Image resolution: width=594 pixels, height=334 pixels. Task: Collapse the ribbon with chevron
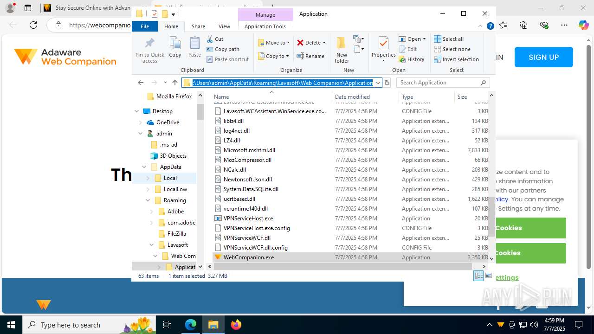[x=481, y=26]
